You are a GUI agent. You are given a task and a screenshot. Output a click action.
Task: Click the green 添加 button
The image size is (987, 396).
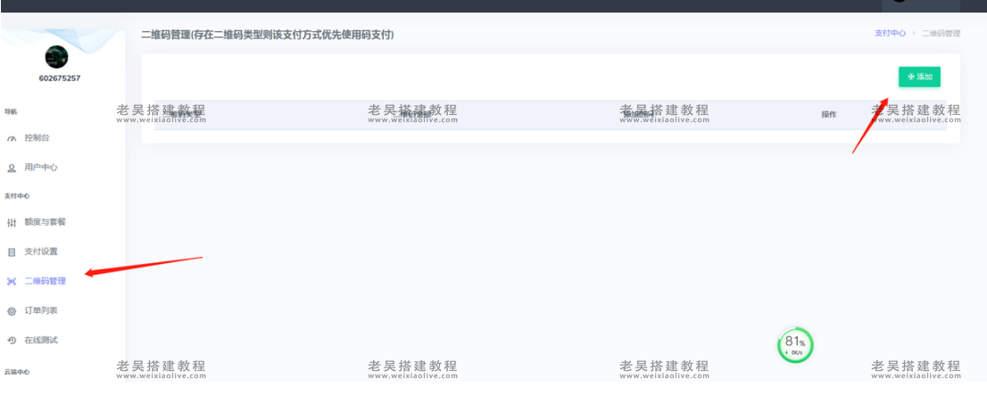coord(919,77)
